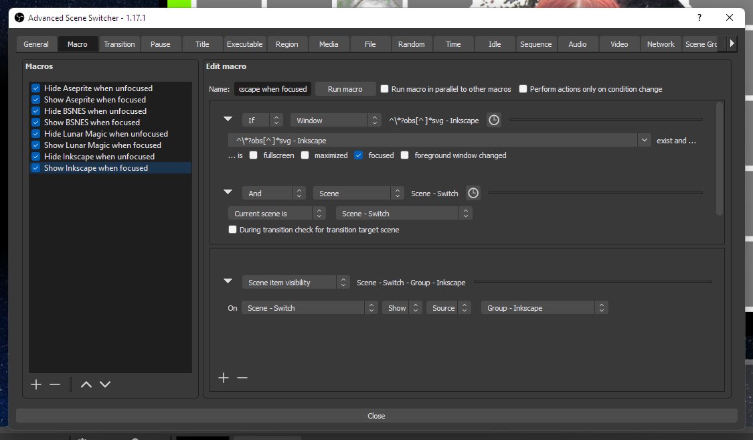Collapse the Scene condition section
The height and width of the screenshot is (440, 753).
228,192
